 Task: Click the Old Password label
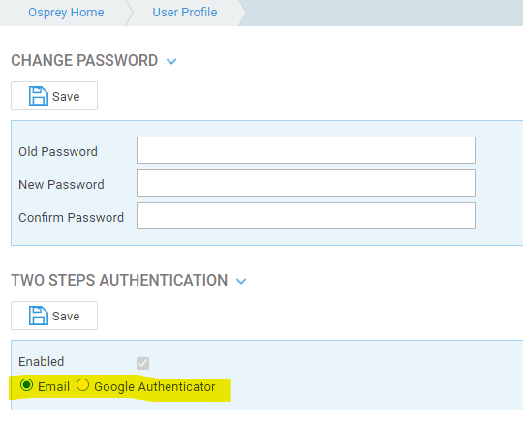(58, 152)
